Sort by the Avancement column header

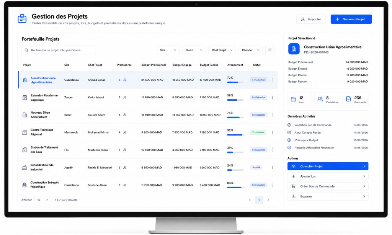pos(235,65)
